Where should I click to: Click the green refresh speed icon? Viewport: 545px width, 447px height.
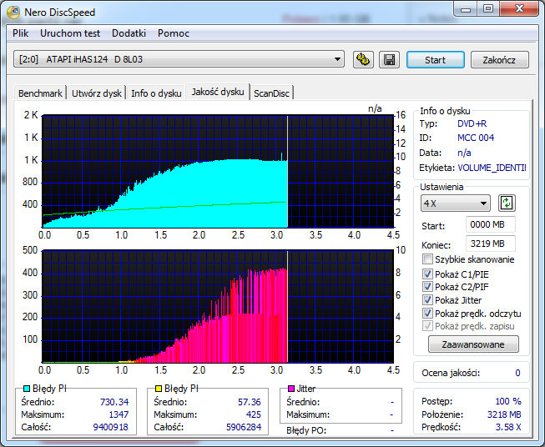pyautogui.click(x=507, y=203)
